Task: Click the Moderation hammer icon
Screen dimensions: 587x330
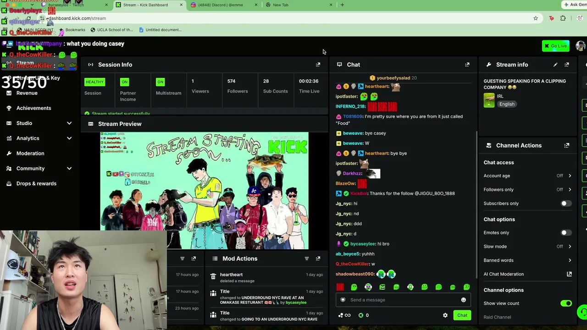Action: (9, 154)
